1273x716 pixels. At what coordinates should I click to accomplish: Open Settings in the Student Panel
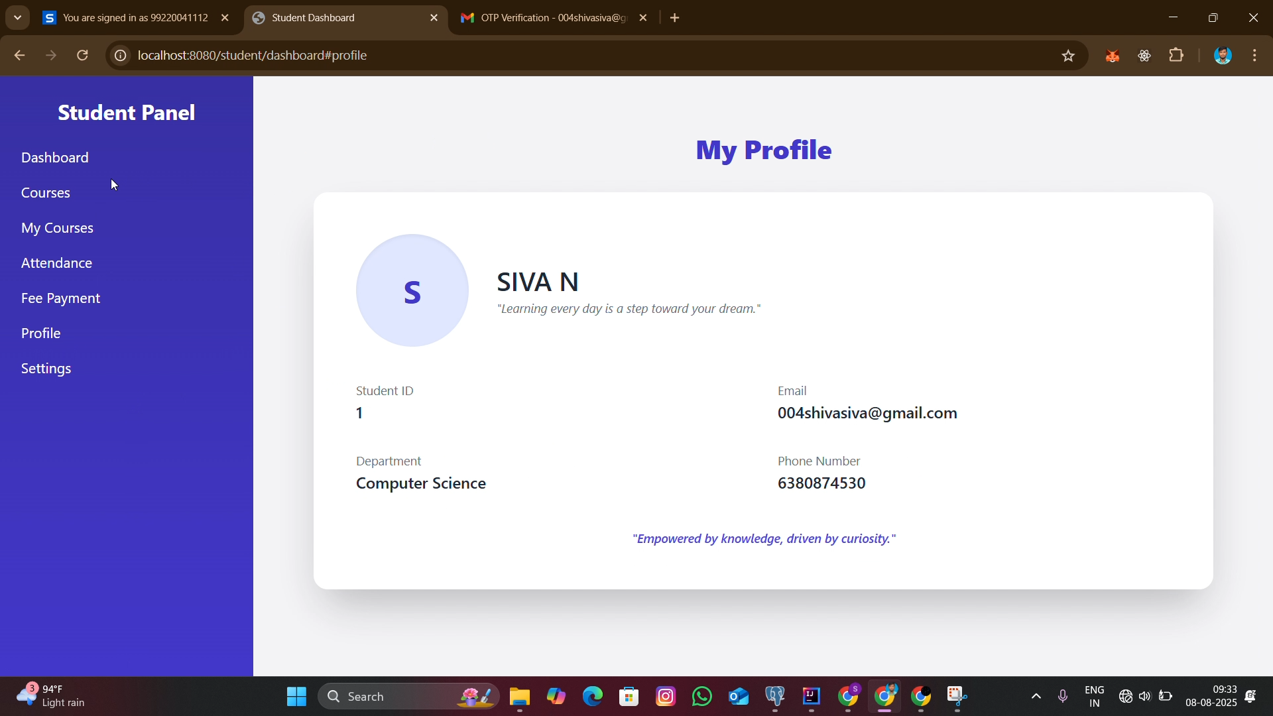pos(46,369)
